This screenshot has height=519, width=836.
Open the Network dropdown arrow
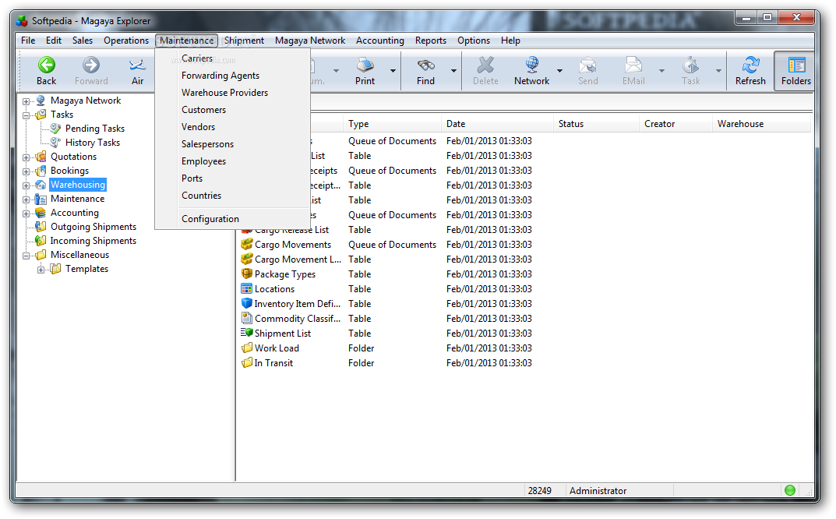[560, 70]
